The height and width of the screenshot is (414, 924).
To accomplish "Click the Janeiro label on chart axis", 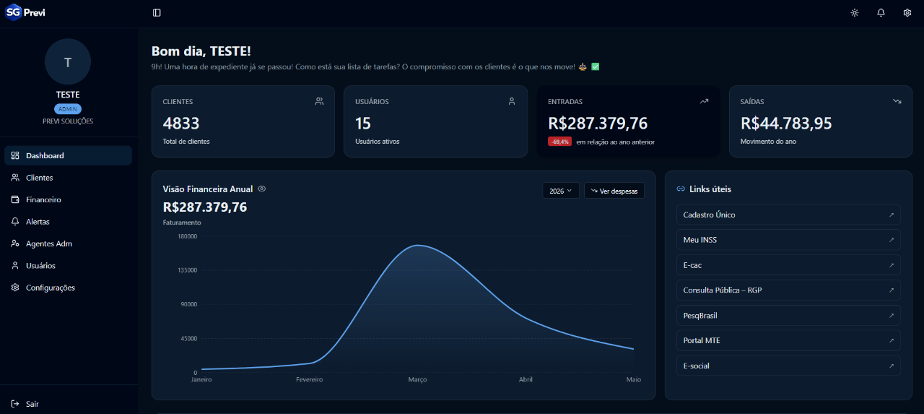I will [x=201, y=379].
